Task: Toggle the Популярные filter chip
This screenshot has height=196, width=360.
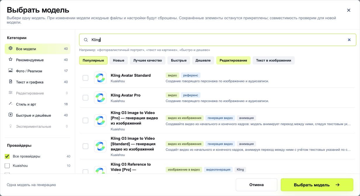Action: point(93,60)
